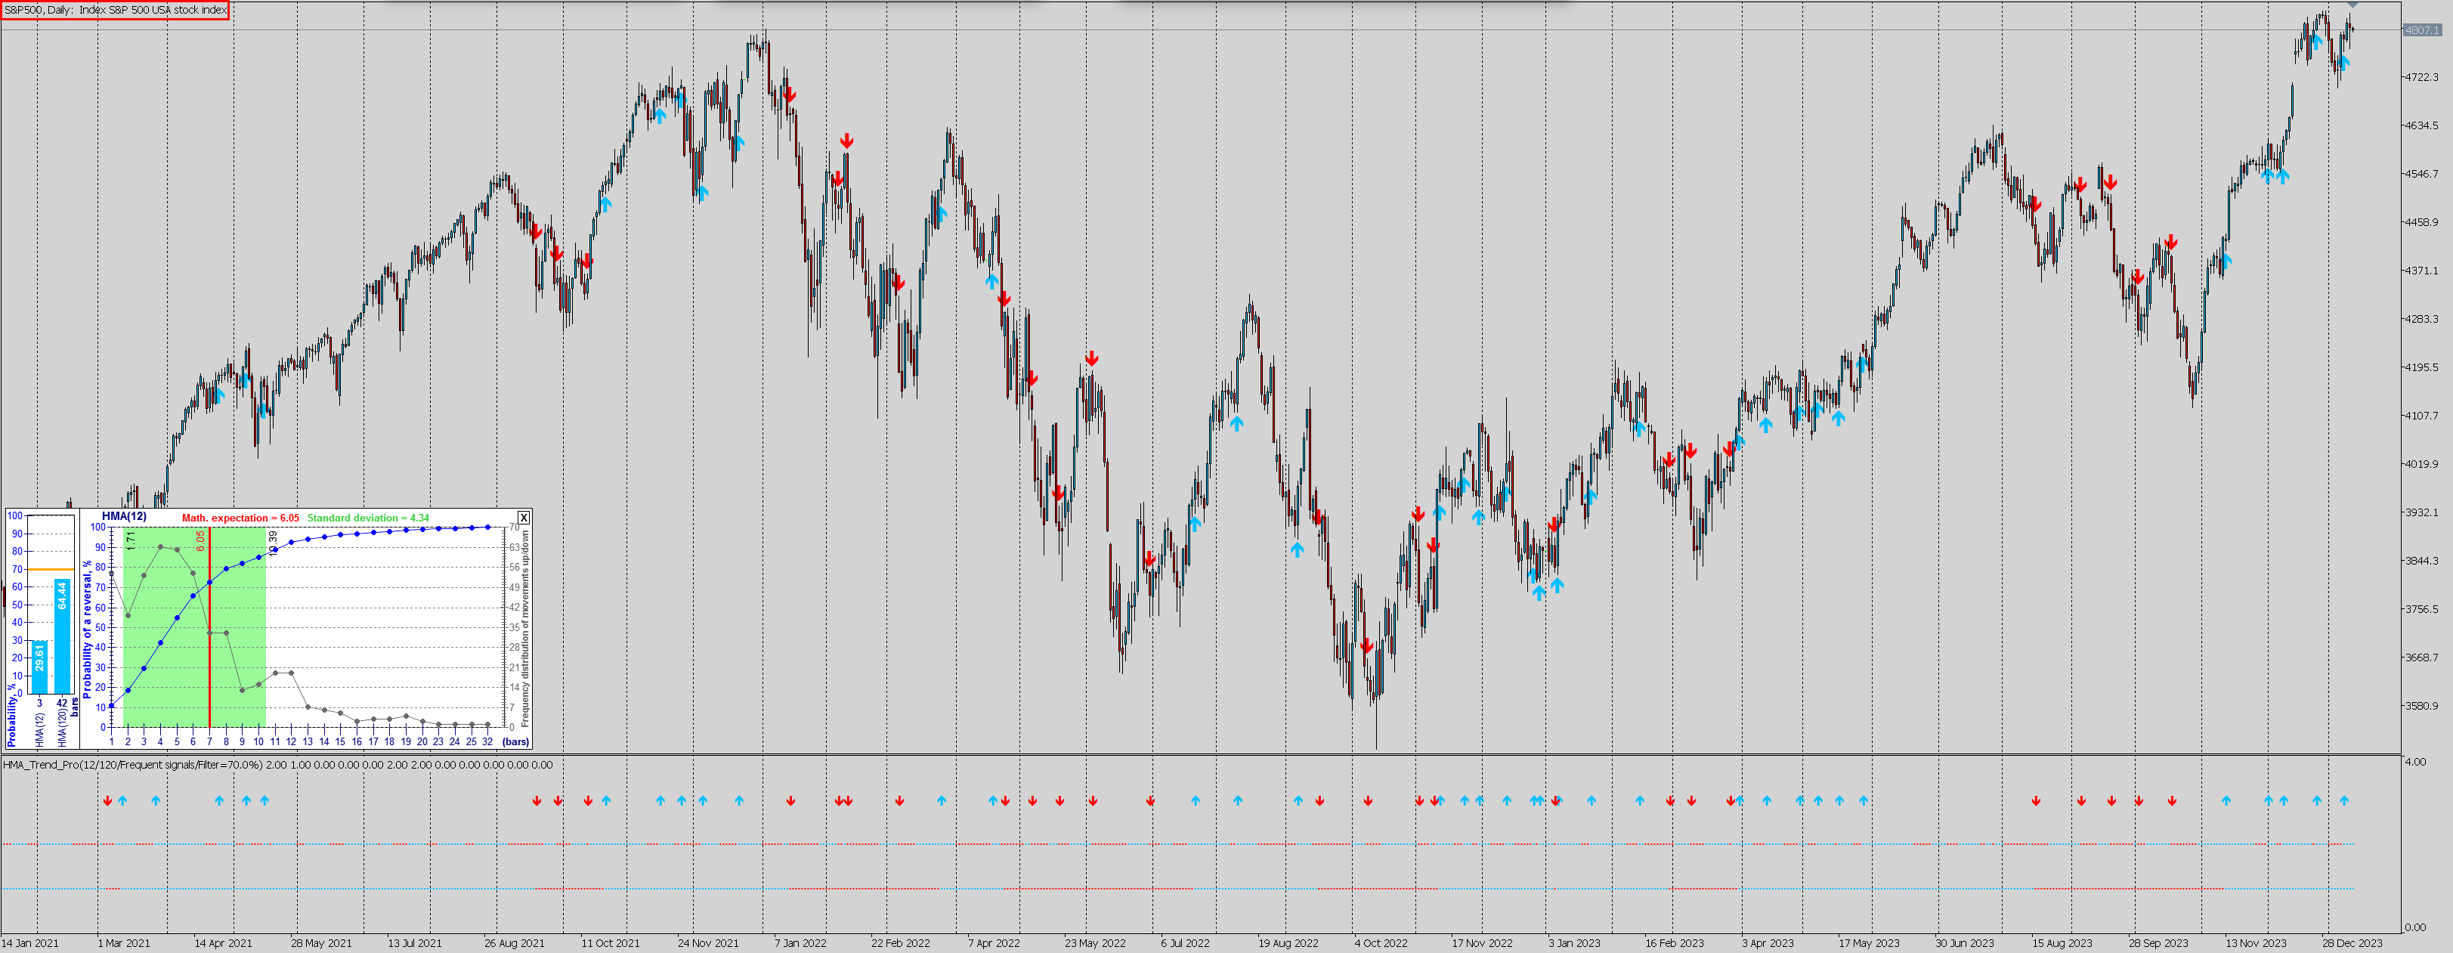Select the HMA(12) 29.61 probability bar
The height and width of the screenshot is (953, 2453).
coord(39,667)
